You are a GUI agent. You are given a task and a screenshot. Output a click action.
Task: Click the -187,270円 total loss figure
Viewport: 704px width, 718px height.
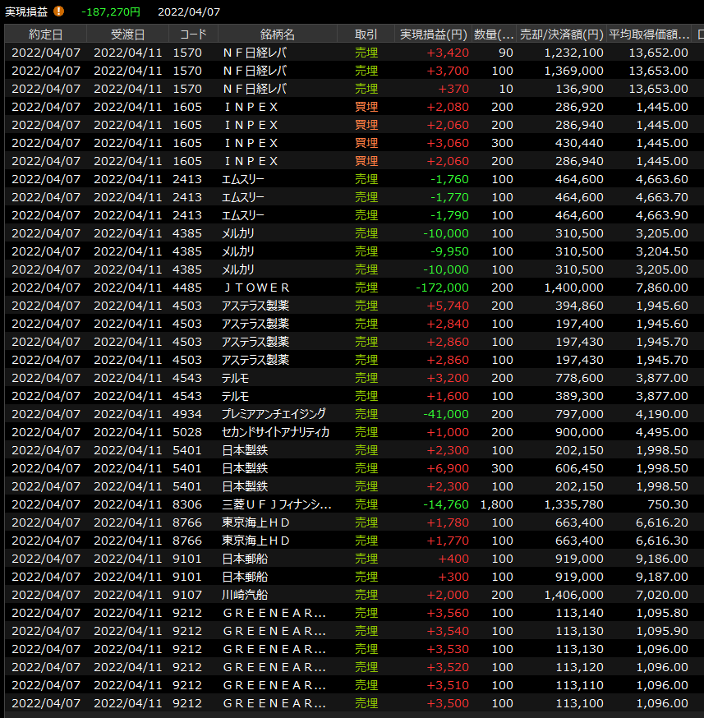(x=111, y=12)
